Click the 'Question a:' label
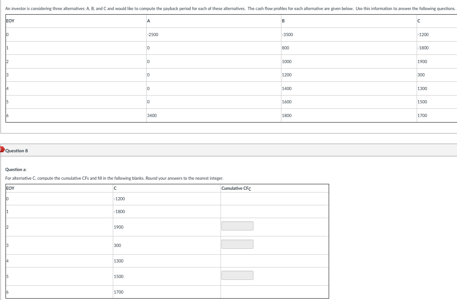 pyautogui.click(x=16, y=170)
